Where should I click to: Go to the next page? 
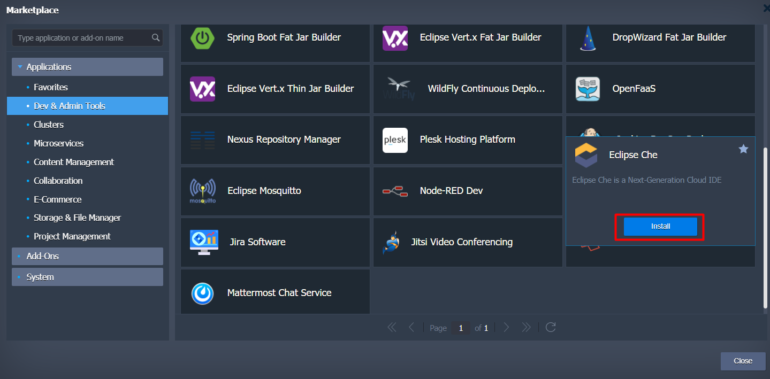click(506, 327)
